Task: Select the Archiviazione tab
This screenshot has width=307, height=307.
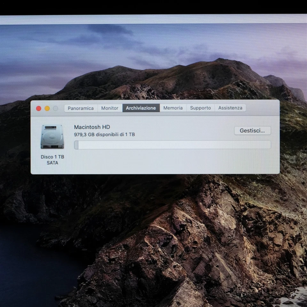Action: coord(141,108)
